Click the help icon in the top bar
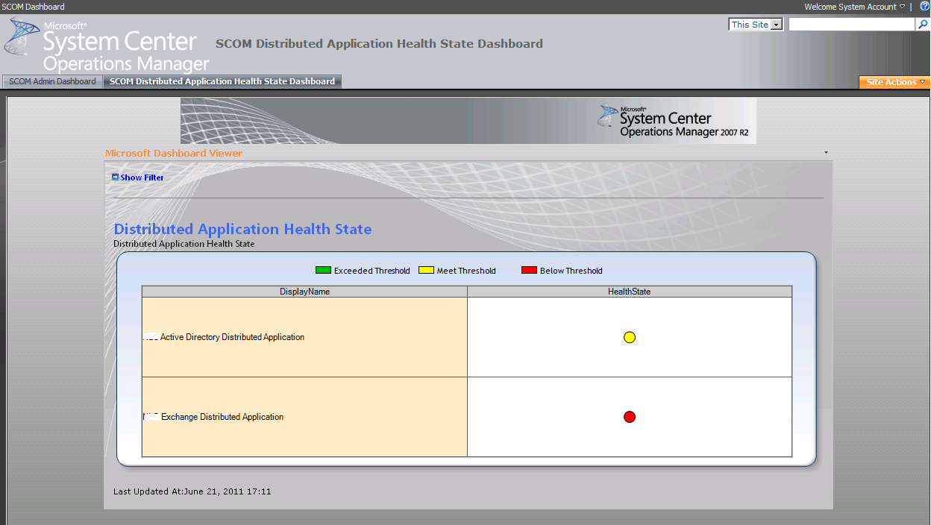Viewport: 931px width, 525px height. point(925,6)
